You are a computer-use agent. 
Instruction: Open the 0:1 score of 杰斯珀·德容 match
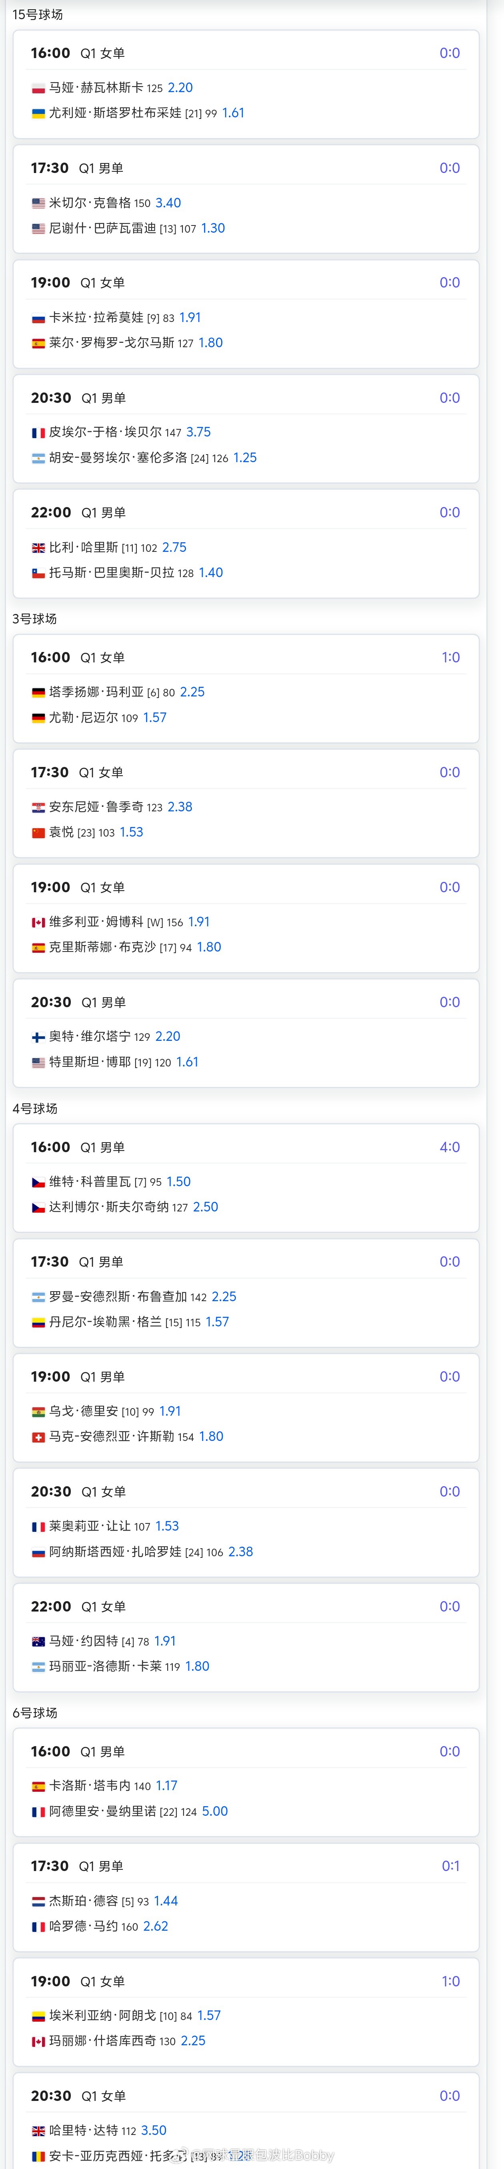coord(451,1866)
